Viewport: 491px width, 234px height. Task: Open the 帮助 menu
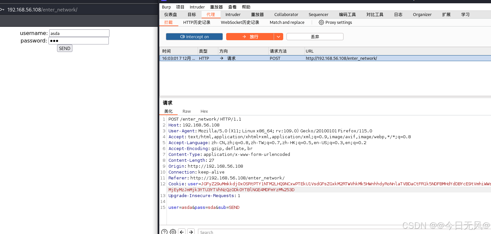[246, 7]
